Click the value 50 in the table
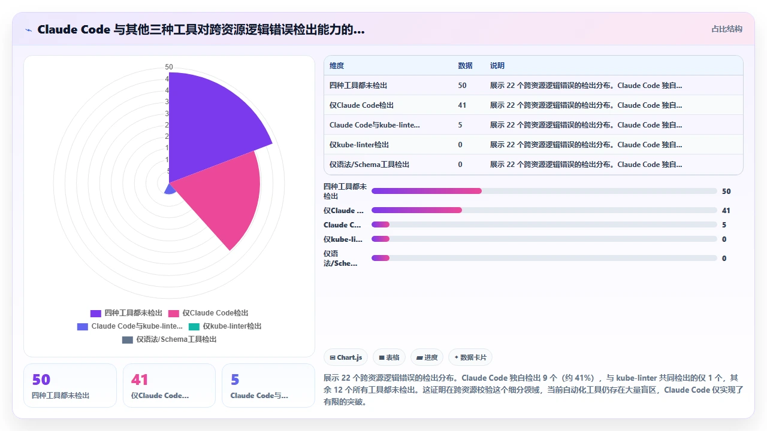 point(462,86)
